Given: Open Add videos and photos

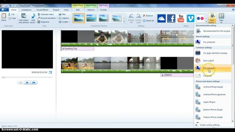Looking at the screenshot, I should 23,18.
